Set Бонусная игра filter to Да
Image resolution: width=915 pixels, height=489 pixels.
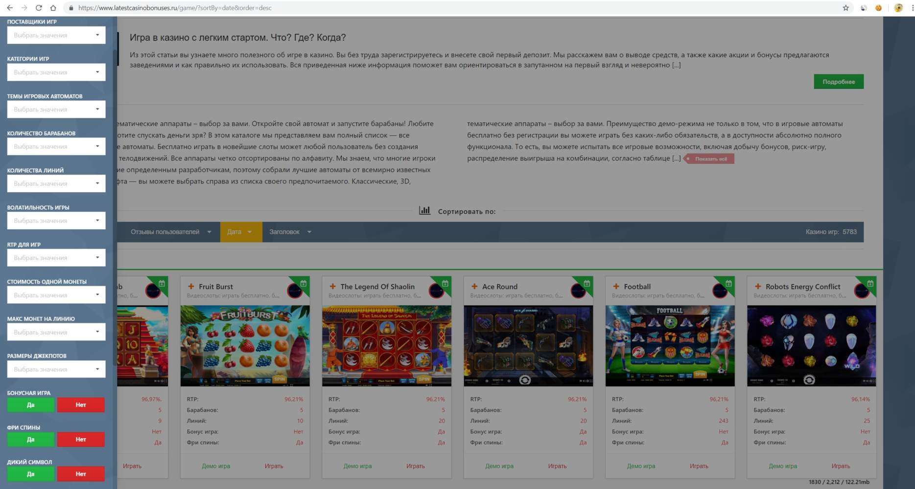(30, 405)
